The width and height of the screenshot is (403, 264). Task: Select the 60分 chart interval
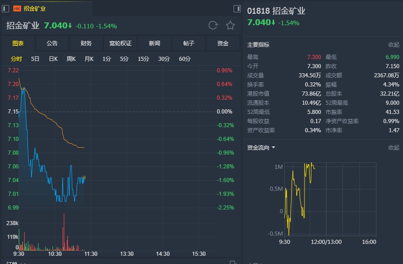tap(185, 59)
